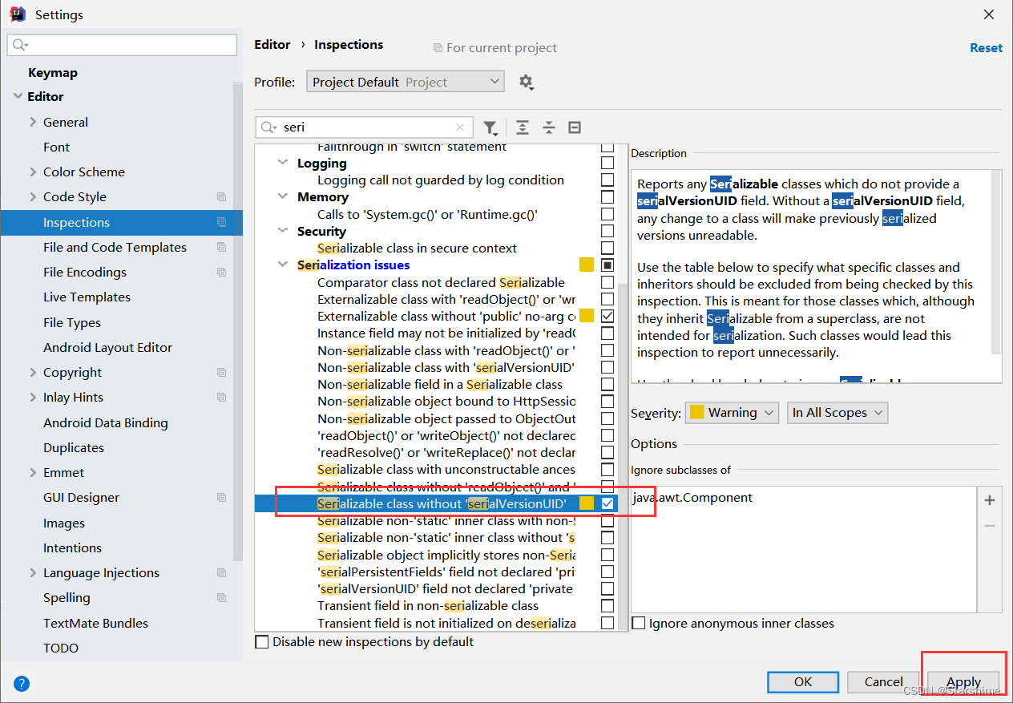Toggle 'Disable new inspections by default'

[261, 641]
